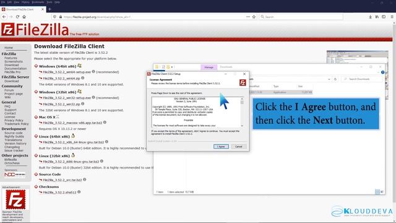
Task: Click the FileZilla sponsor advertisement logo
Action: [15, 199]
